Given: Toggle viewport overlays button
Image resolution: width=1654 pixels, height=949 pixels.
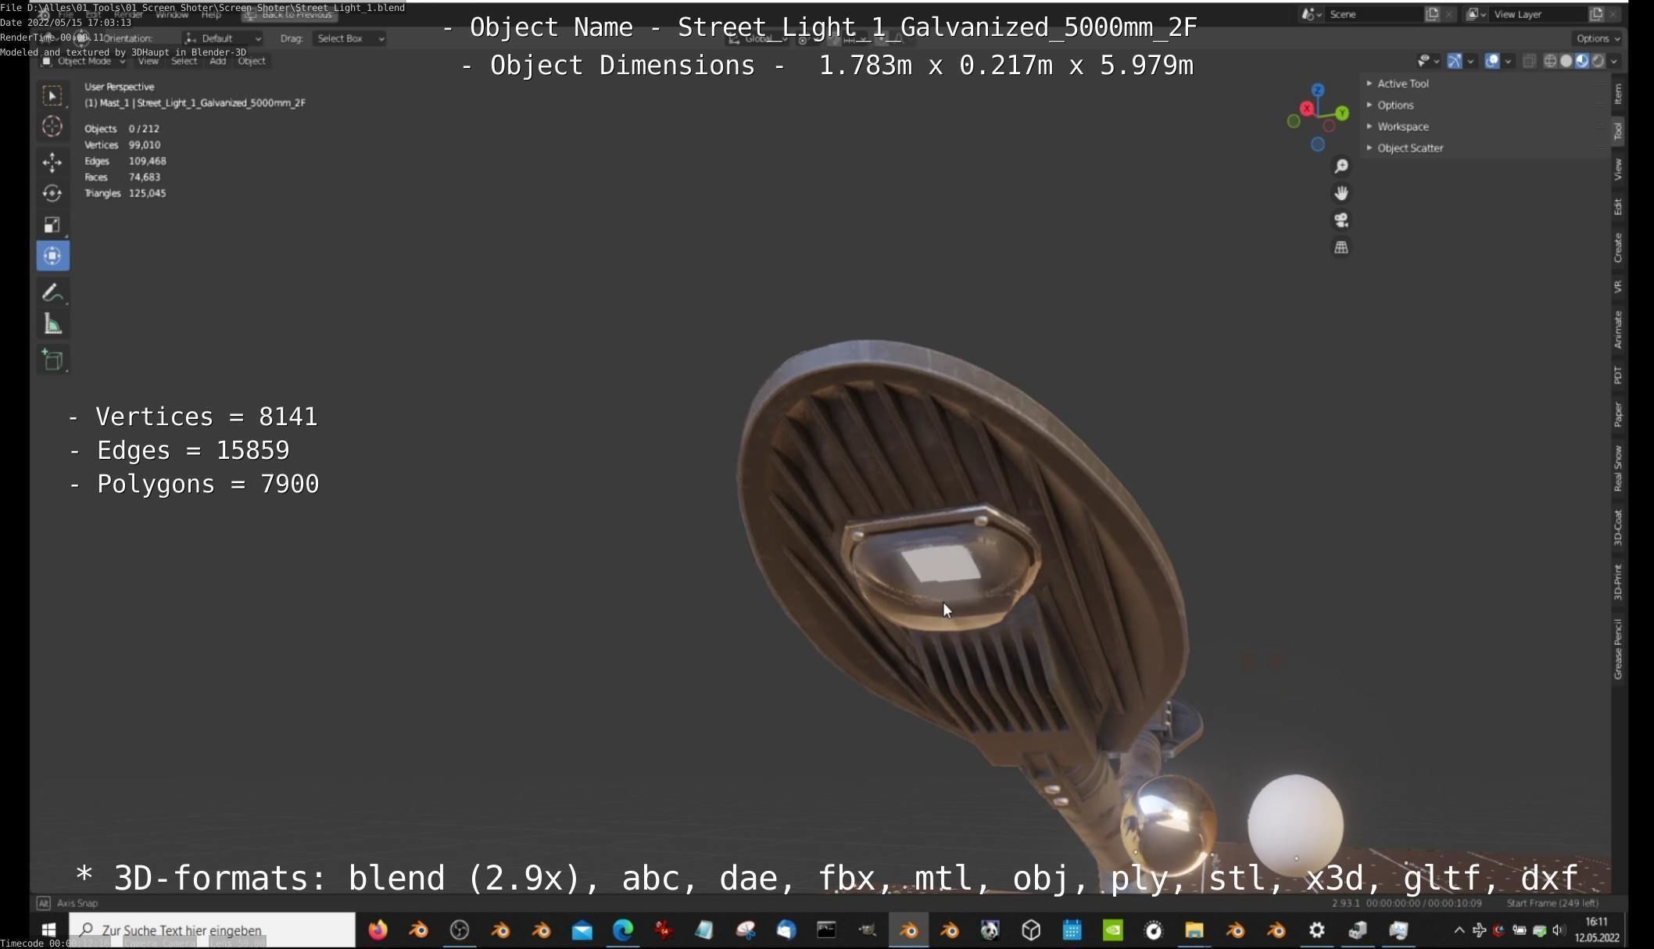Looking at the screenshot, I should pyautogui.click(x=1492, y=61).
